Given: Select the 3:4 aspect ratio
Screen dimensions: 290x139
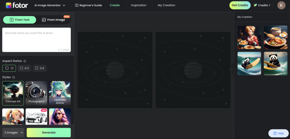Looking at the screenshot, I should click(39, 68).
